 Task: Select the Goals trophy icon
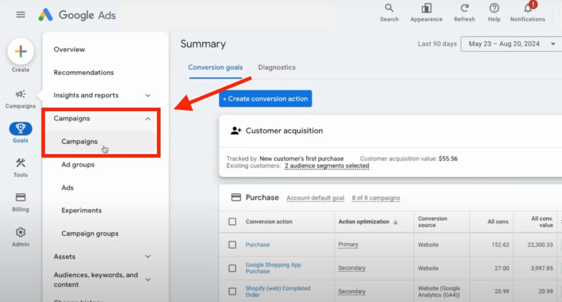(x=20, y=128)
